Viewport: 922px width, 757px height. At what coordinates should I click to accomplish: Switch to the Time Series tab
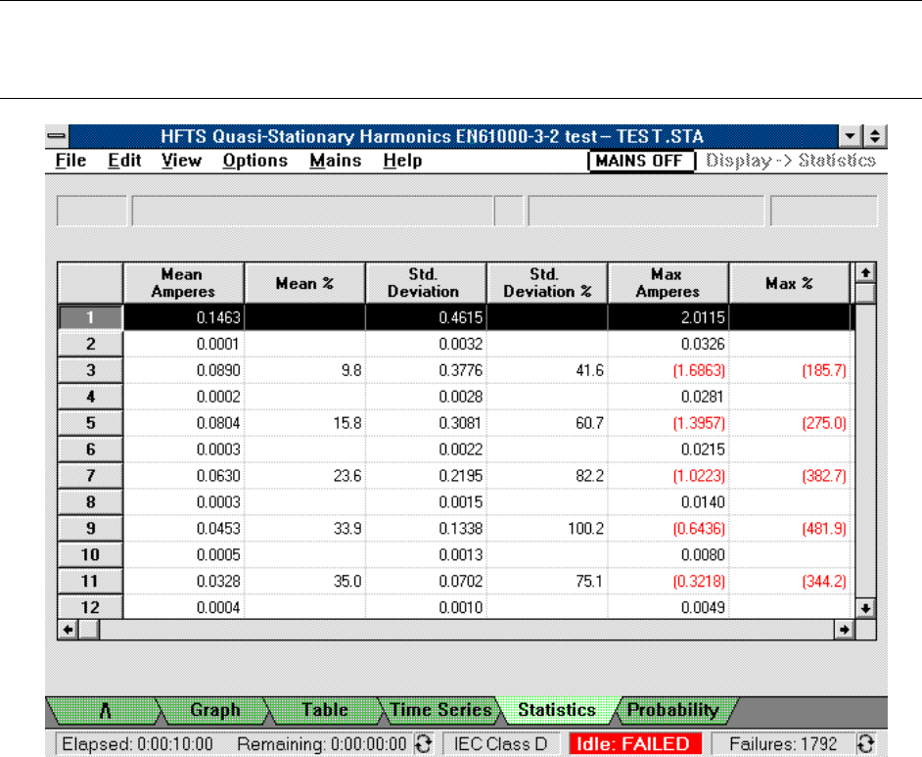tap(440, 710)
